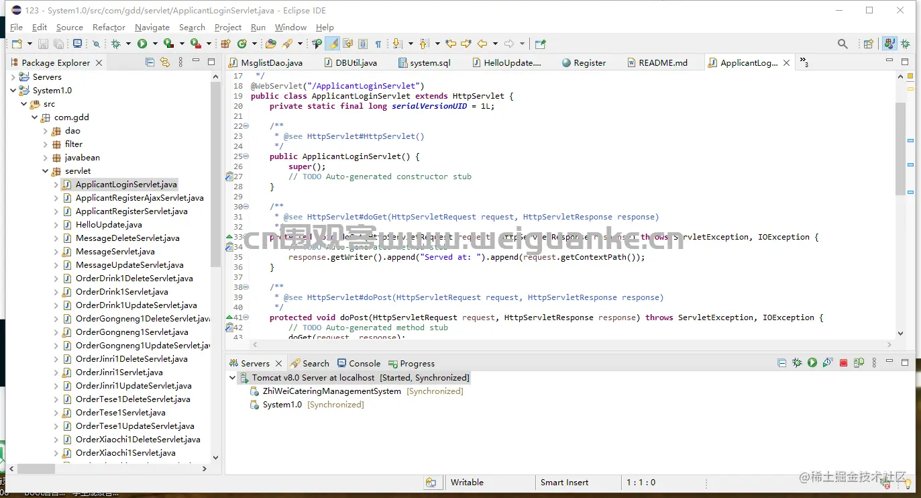Toggle Block Selection mode icon
921x498 pixels.
(363, 44)
